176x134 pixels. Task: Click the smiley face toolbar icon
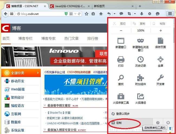pyautogui.click(x=158, y=14)
